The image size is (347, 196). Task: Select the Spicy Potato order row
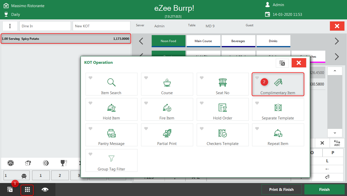66,39
